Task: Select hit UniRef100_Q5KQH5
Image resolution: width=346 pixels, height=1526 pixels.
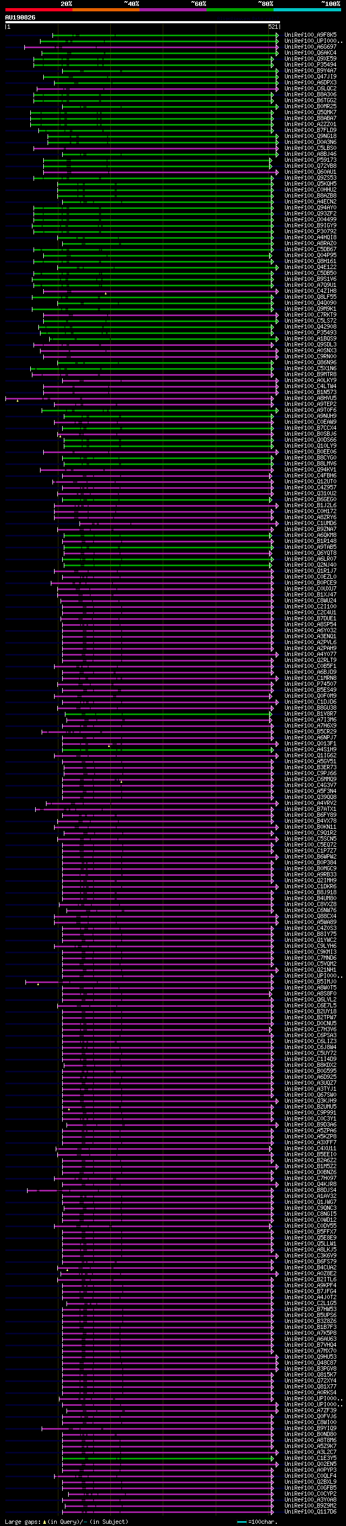Action: coord(310,184)
